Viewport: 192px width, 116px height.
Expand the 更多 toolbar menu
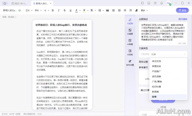pos(144,10)
